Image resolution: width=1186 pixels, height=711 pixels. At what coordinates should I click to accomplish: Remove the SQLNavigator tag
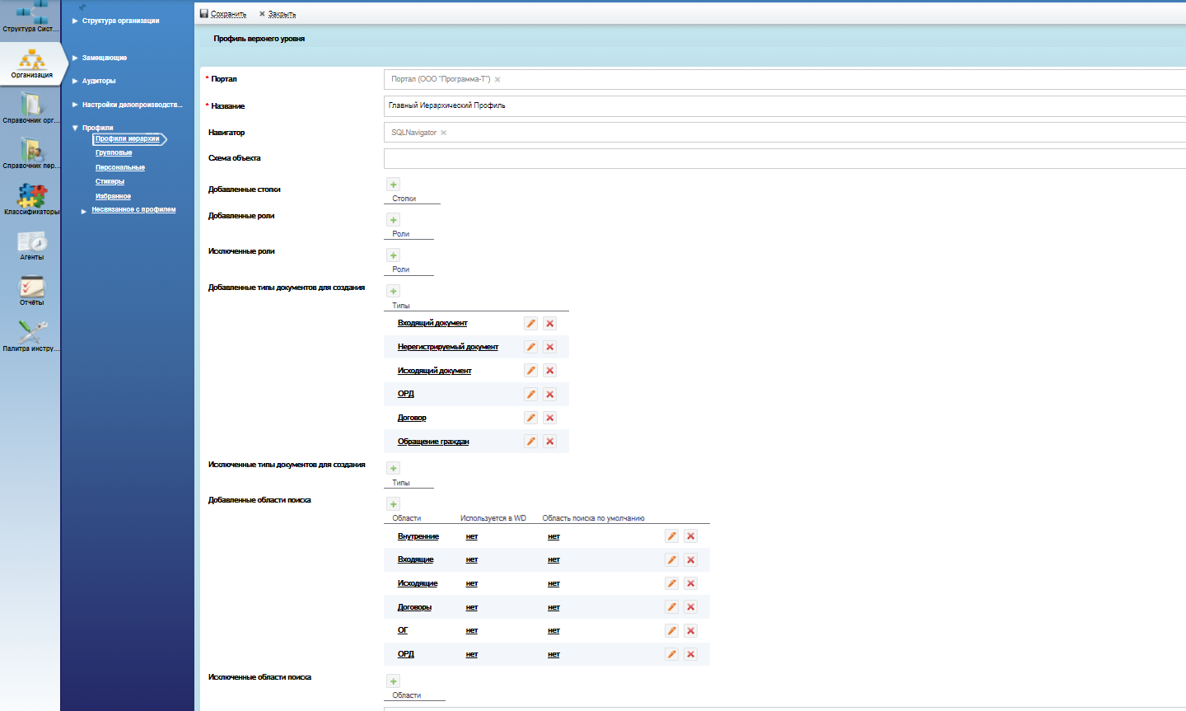443,133
